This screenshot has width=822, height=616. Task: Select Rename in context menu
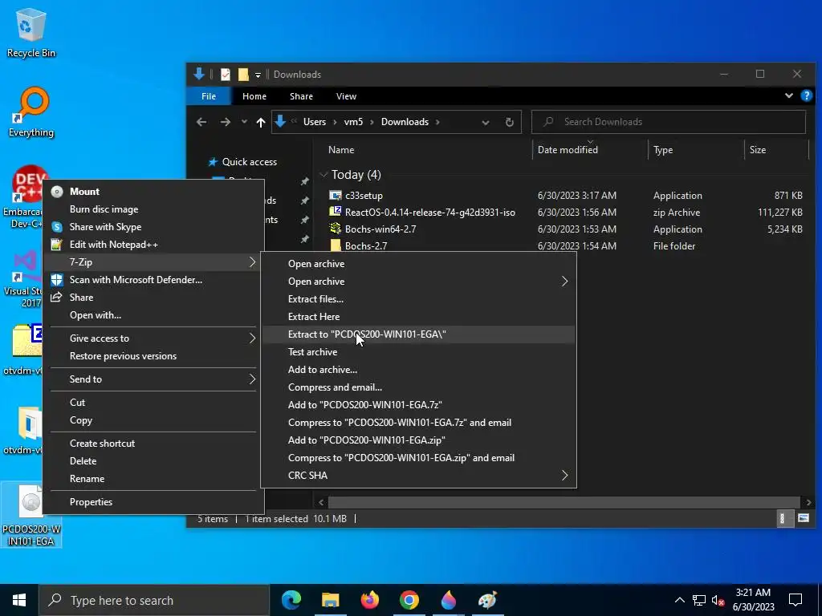coord(153,479)
